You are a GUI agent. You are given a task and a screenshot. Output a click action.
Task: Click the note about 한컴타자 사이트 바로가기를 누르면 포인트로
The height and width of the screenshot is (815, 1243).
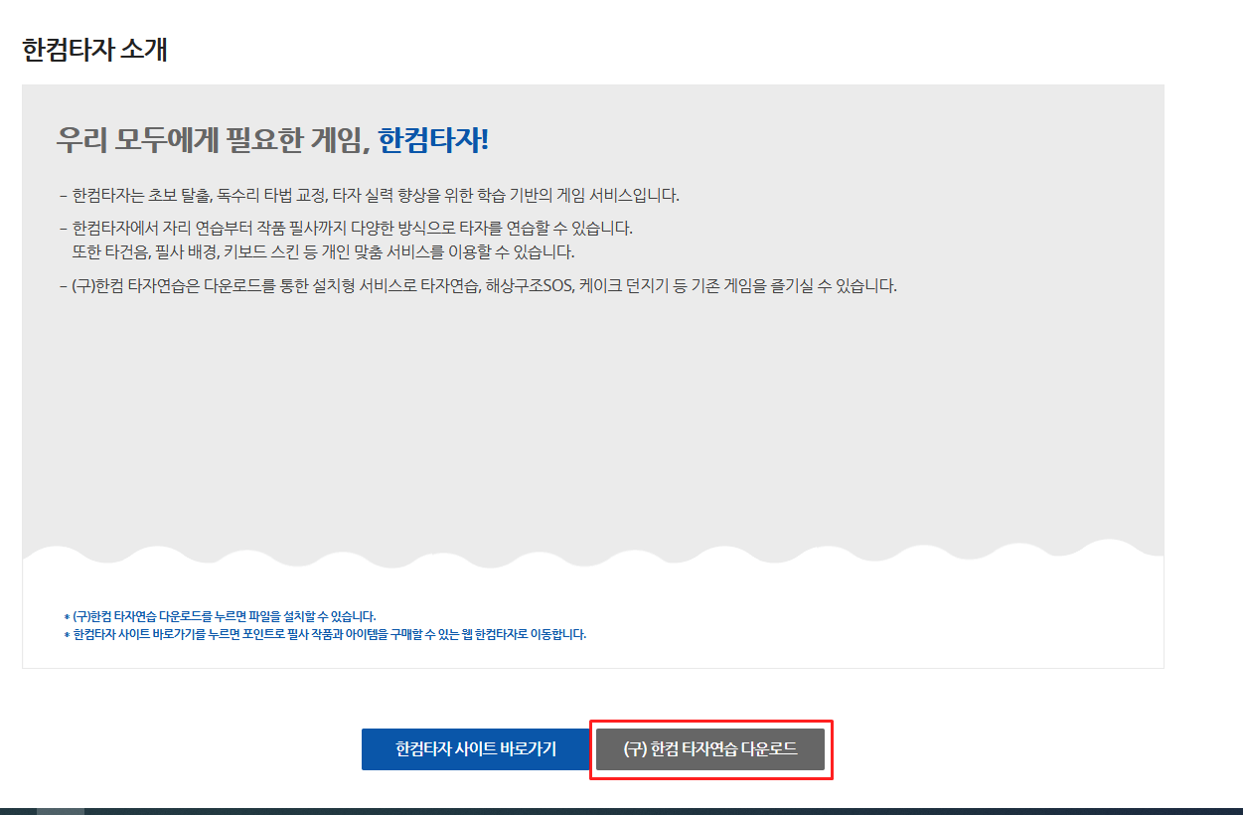tap(325, 634)
